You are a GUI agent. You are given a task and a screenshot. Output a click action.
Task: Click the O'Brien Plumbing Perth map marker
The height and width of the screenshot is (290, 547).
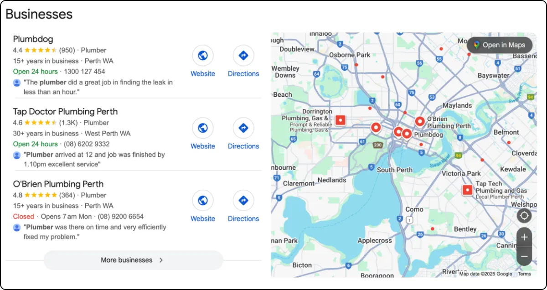419,121
